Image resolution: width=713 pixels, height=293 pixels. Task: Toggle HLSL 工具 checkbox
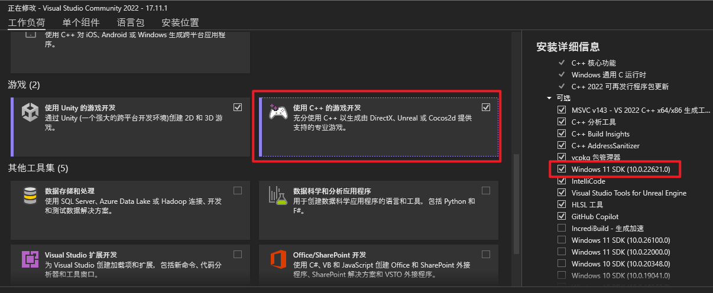[562, 205]
